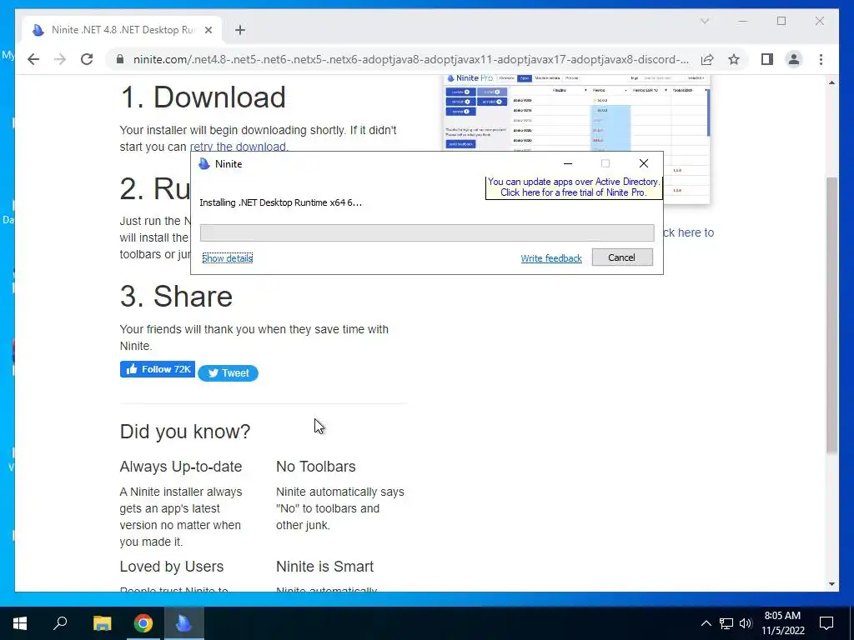The height and width of the screenshot is (640, 854).
Task: Open Chrome side panel icon
Action: 767,59
